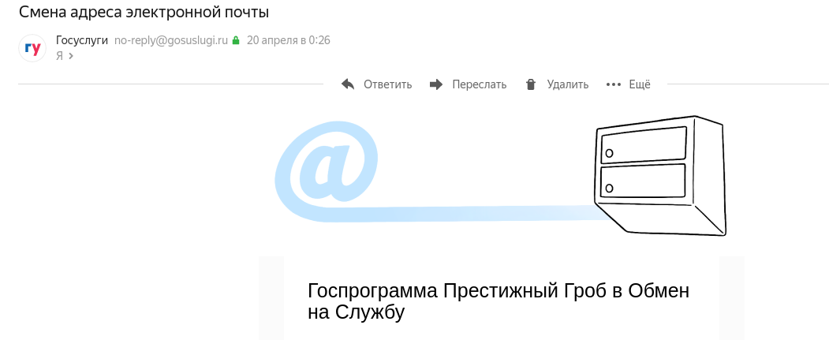
Task: Click sender name Госуслуги
Action: point(82,40)
